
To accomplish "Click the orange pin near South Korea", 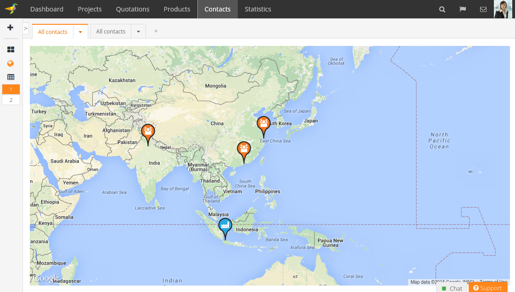I will tap(263, 125).
